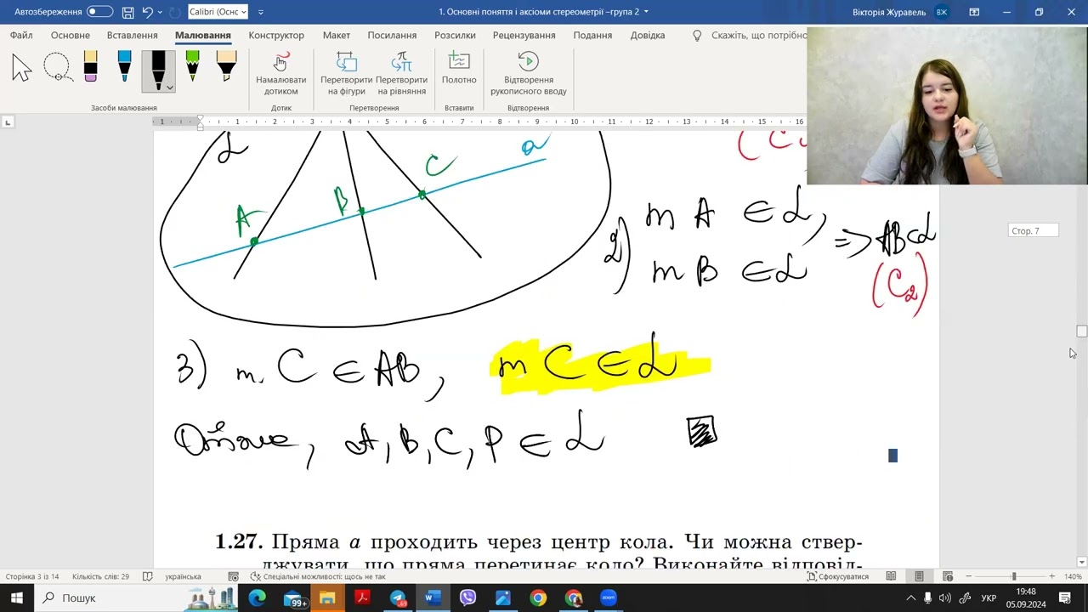Open Microsoft Edge from the taskbar
This screenshot has width=1088, height=612.
[257, 598]
